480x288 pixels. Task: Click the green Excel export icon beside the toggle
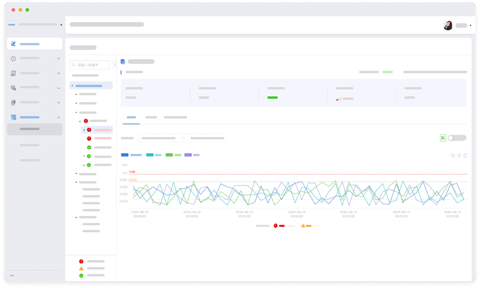point(443,138)
